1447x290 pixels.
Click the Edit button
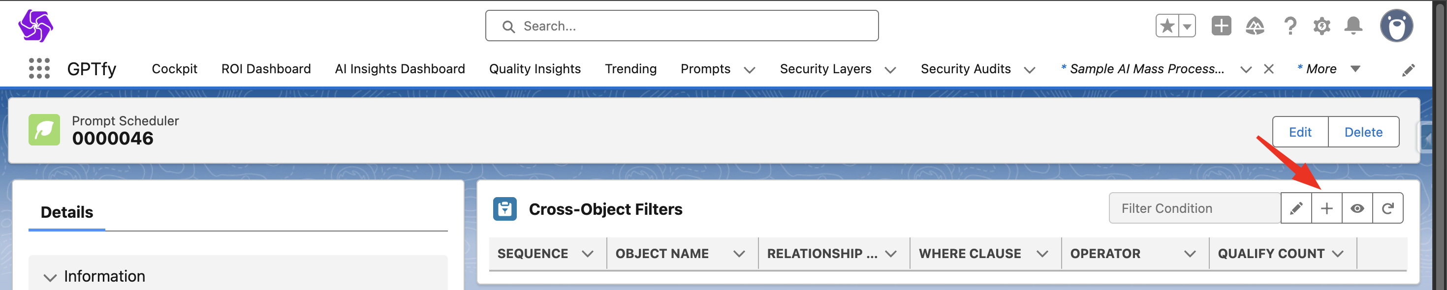[x=1300, y=132]
